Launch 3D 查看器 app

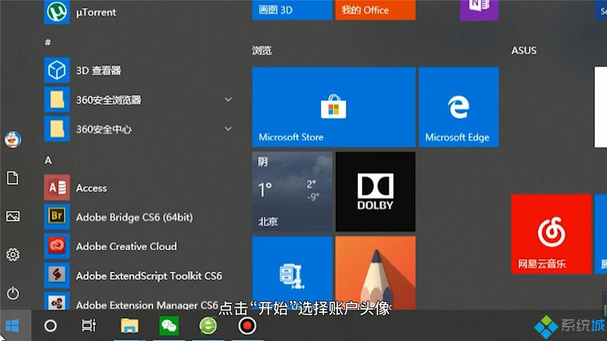click(x=138, y=71)
